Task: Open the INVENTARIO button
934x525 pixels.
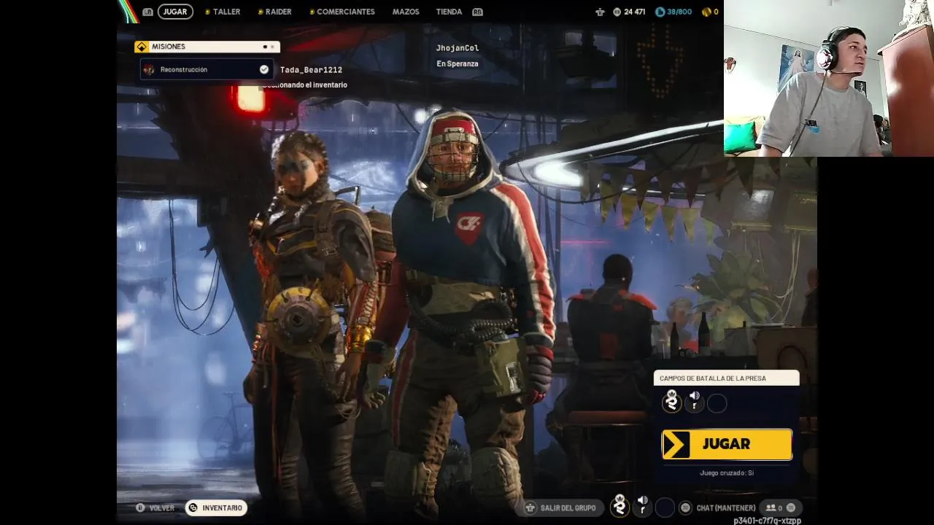Action: (x=215, y=507)
